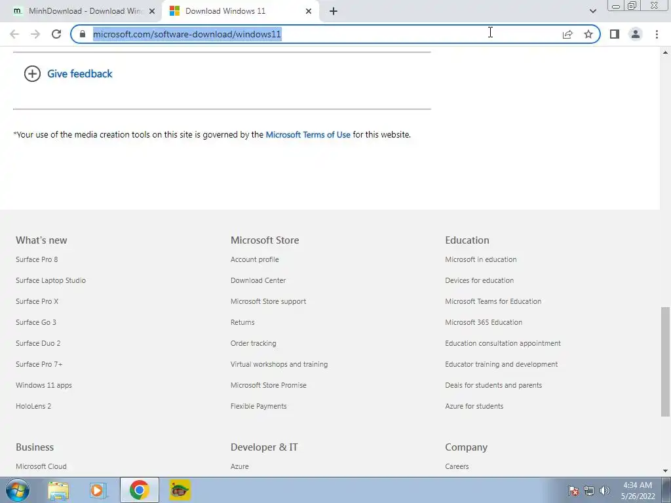
Task: Open Microsoft 365 Education link
Action: tap(484, 322)
